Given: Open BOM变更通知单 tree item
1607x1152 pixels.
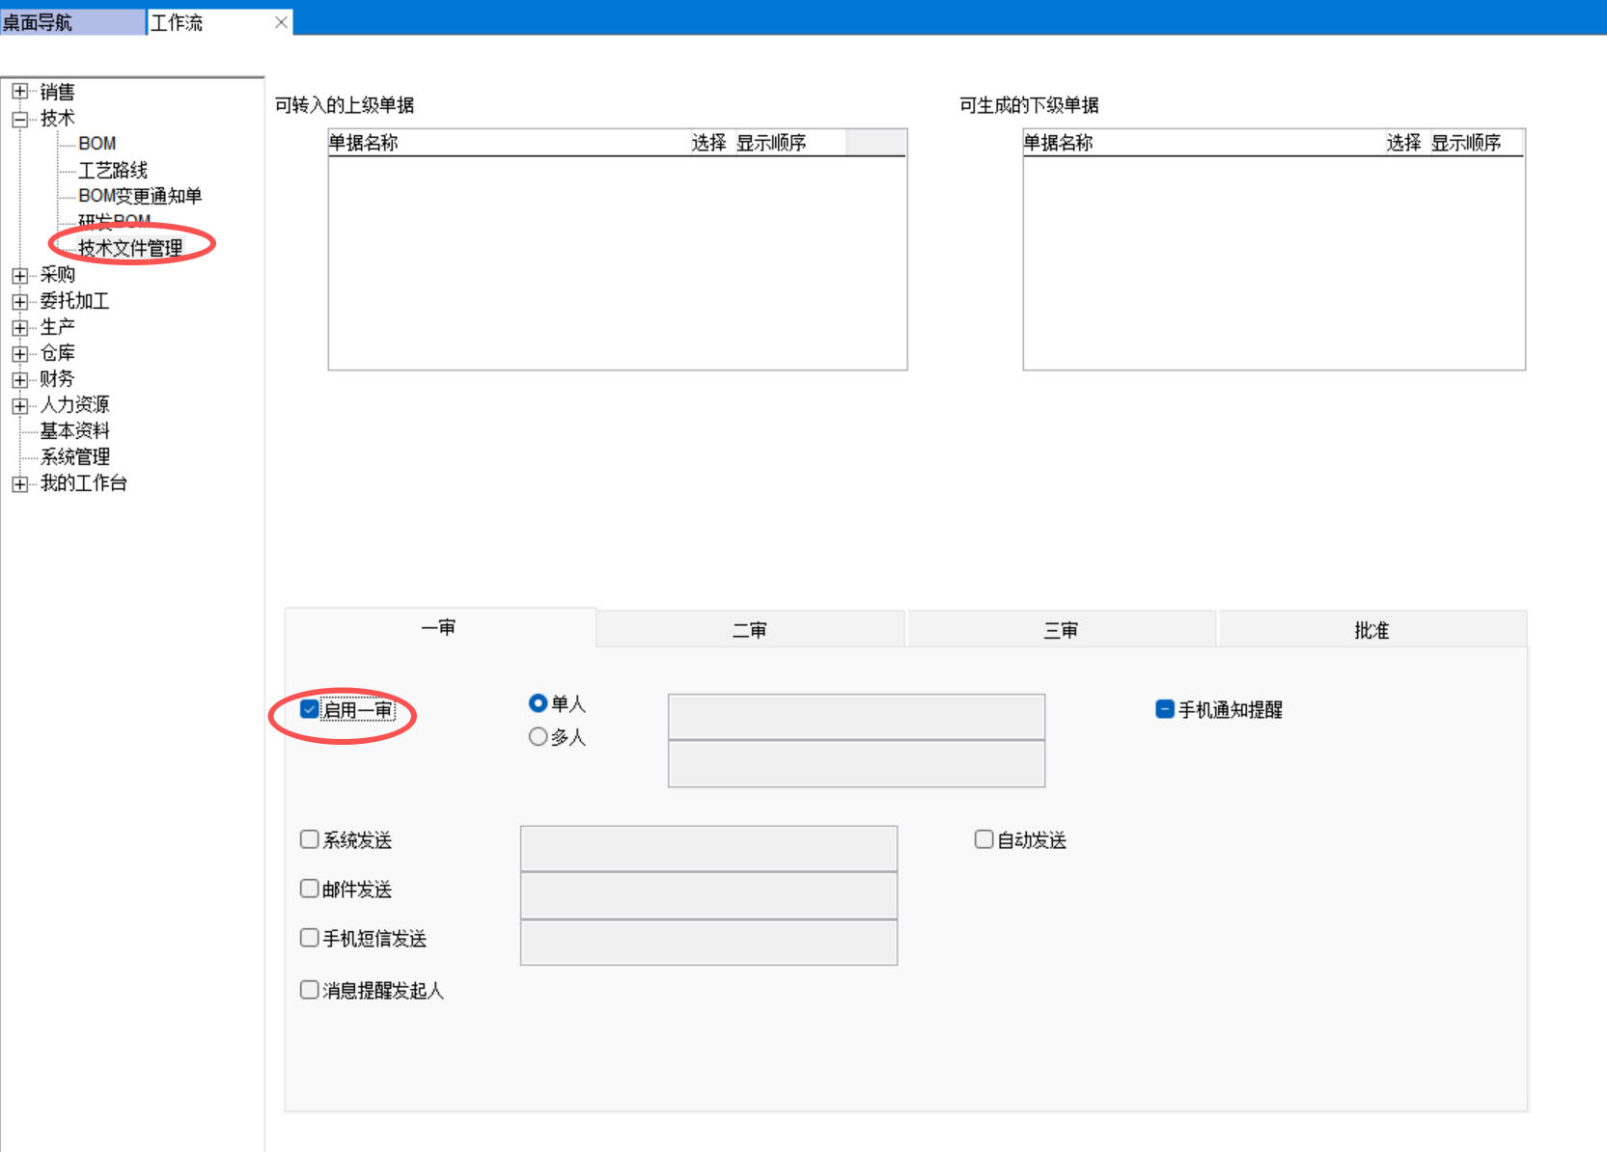Looking at the screenshot, I should 140,196.
